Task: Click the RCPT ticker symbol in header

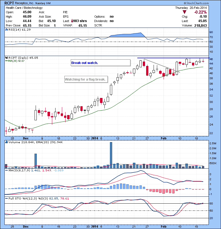Action: (10, 3)
